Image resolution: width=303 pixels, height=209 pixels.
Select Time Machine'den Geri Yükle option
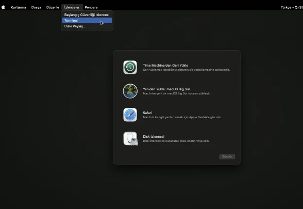(x=165, y=66)
